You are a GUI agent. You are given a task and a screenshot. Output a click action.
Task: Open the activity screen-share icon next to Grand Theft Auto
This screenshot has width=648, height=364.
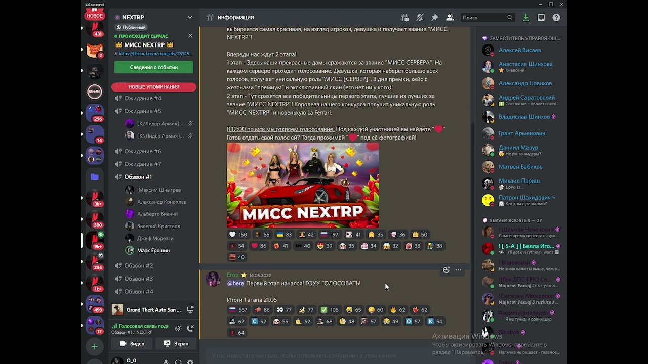click(x=190, y=309)
